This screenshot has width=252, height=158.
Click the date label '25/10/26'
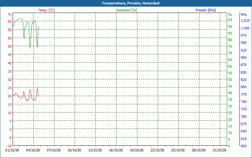[x=178, y=150]
